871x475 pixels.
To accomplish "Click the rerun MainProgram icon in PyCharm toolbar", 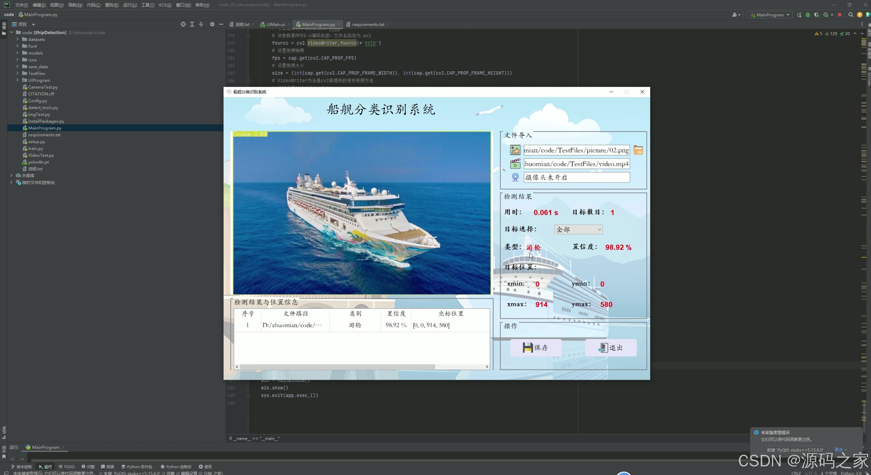I will pyautogui.click(x=799, y=15).
